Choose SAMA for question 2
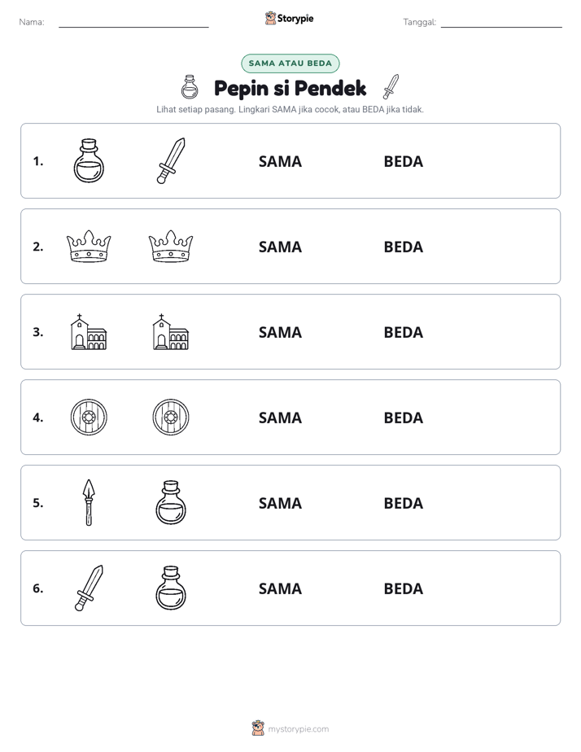 (280, 247)
